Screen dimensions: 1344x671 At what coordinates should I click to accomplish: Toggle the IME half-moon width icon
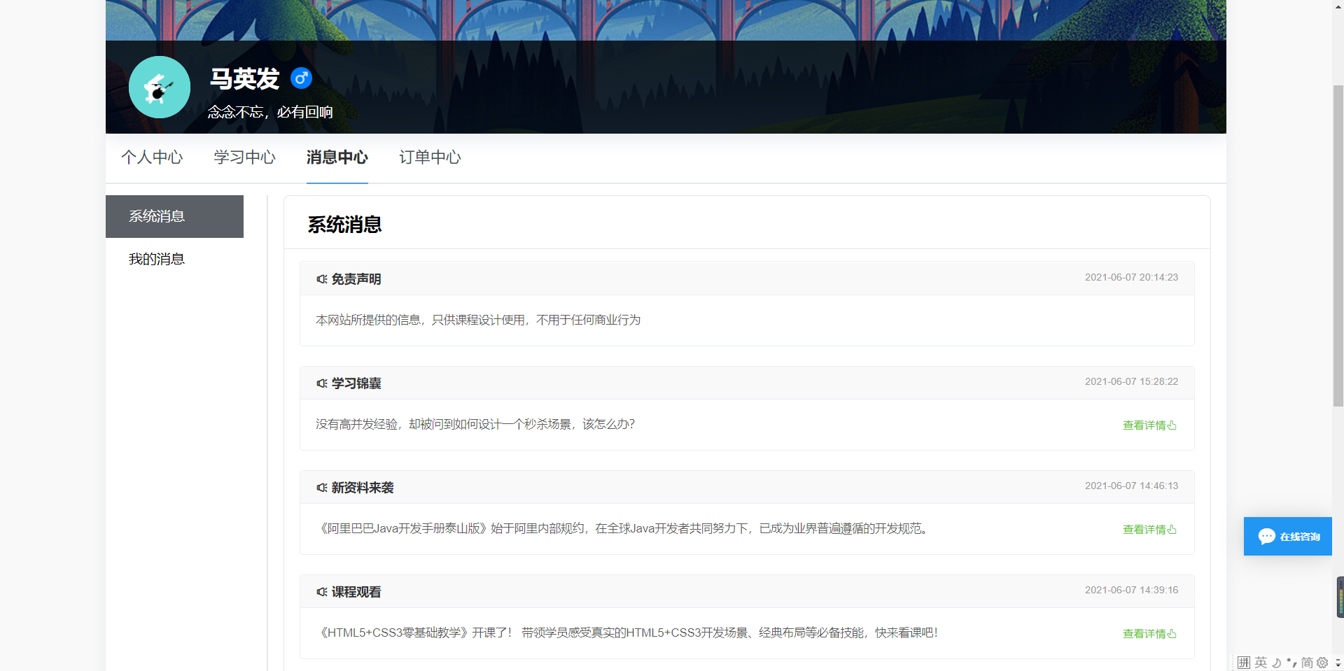(1276, 663)
